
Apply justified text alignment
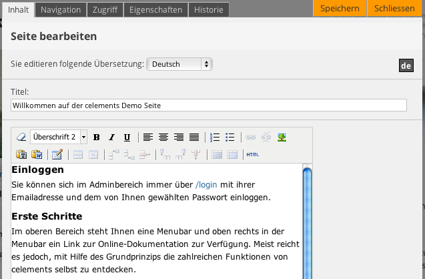coord(194,137)
